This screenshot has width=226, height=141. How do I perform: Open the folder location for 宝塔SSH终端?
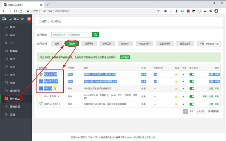(177, 104)
